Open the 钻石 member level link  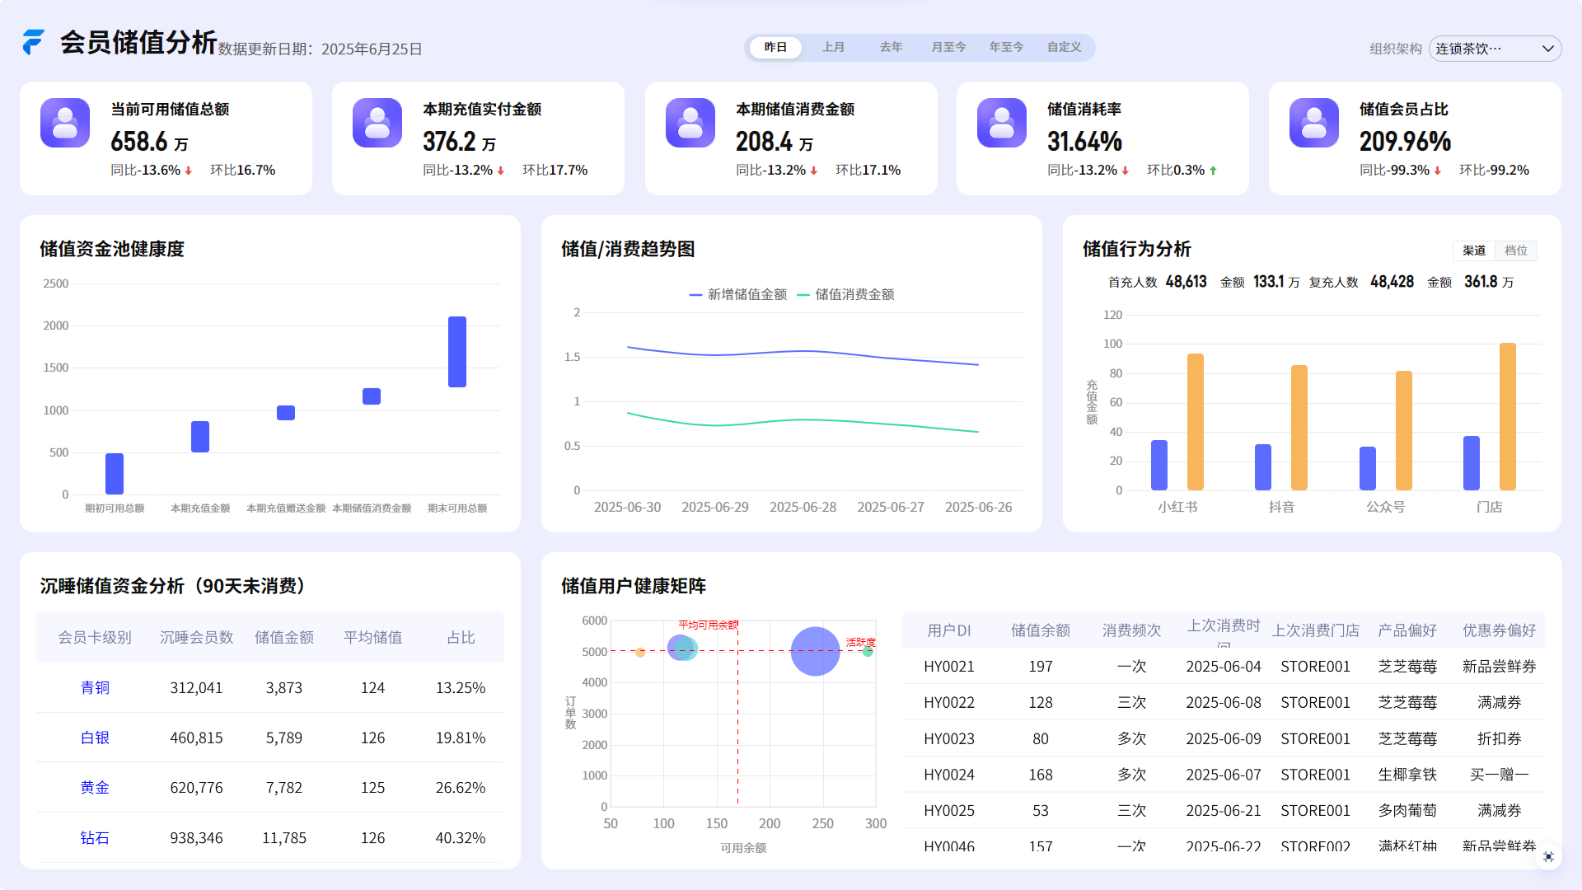coord(95,837)
